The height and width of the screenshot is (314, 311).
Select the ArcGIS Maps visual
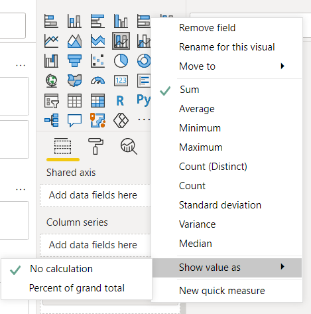pos(97,120)
